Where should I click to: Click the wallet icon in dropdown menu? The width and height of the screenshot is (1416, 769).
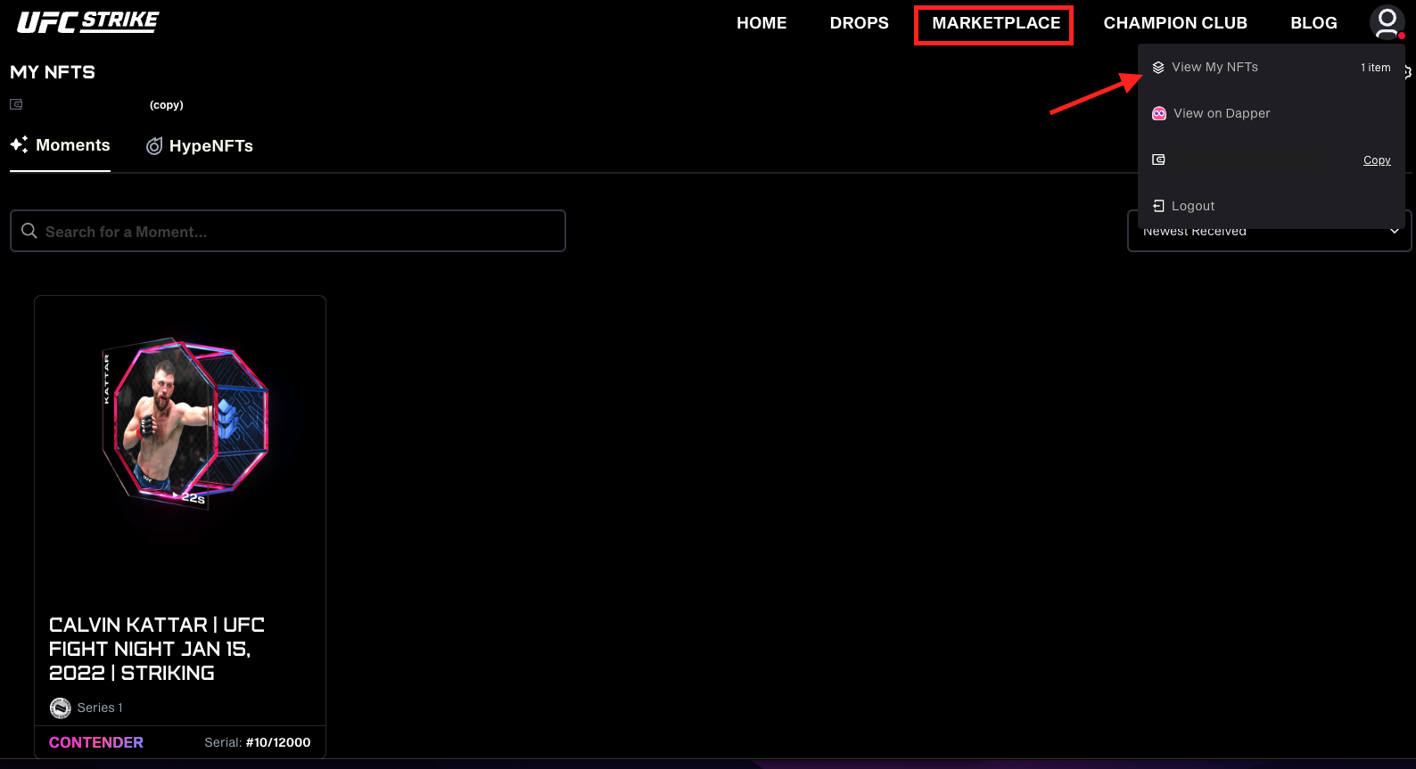click(1158, 160)
